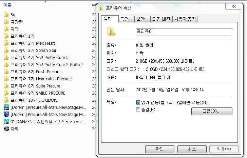This screenshot has width=247, height=158.
Task: Click the MP3 DANZEN audio file icon
Action: click(x=6, y=121)
